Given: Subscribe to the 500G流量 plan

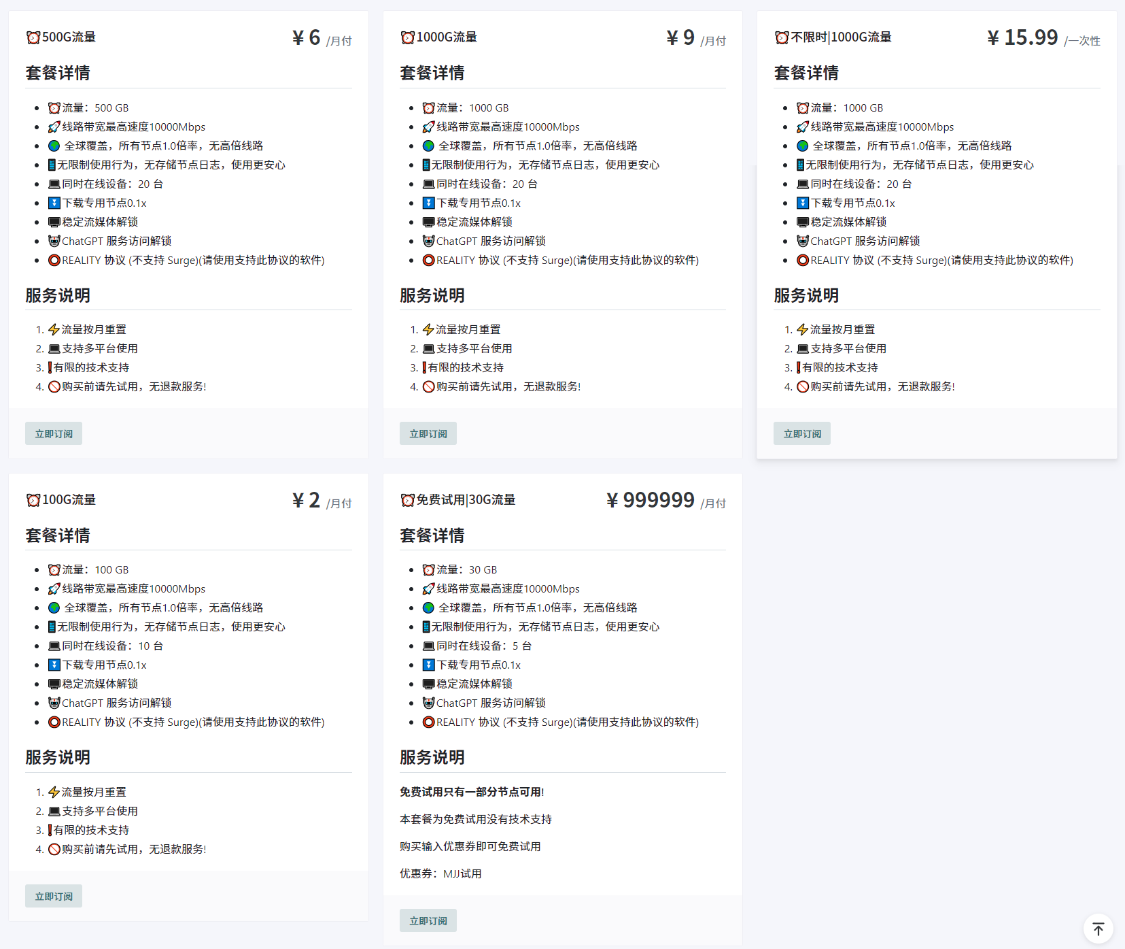Looking at the screenshot, I should pyautogui.click(x=54, y=434).
